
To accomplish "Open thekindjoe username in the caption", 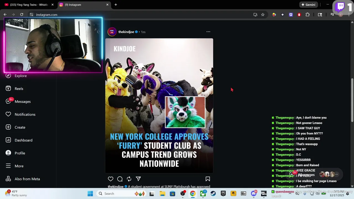I will point(116,187).
